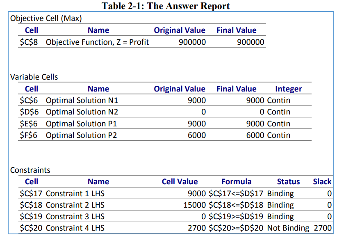This screenshot has height=238, width=337.
Task: Click the 'Cell Value' column header
Action: point(180,182)
